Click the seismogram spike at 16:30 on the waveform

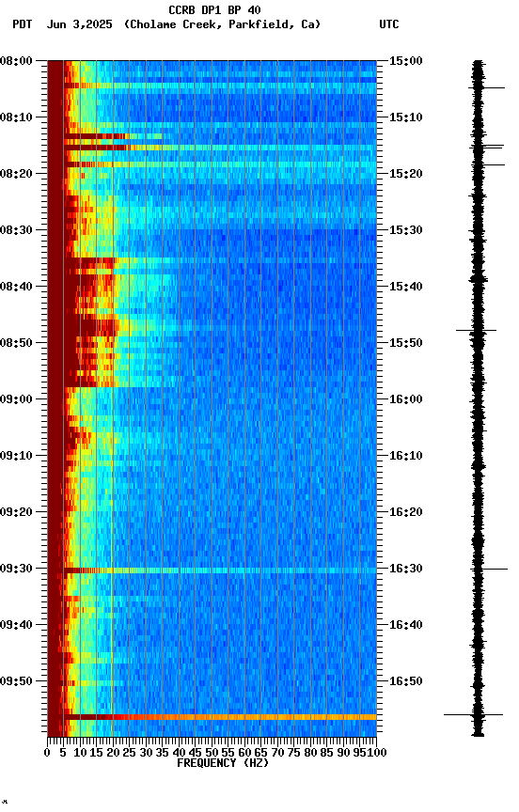490,570
